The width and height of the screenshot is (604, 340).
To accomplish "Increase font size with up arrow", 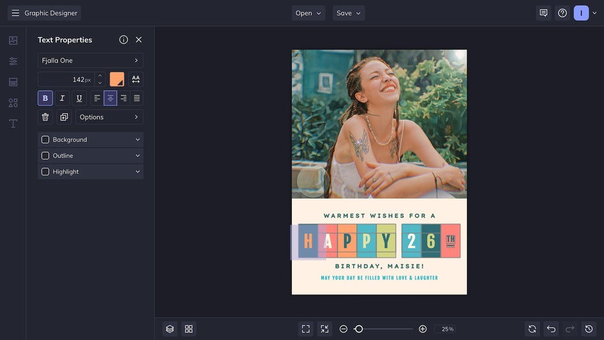I will tap(100, 76).
